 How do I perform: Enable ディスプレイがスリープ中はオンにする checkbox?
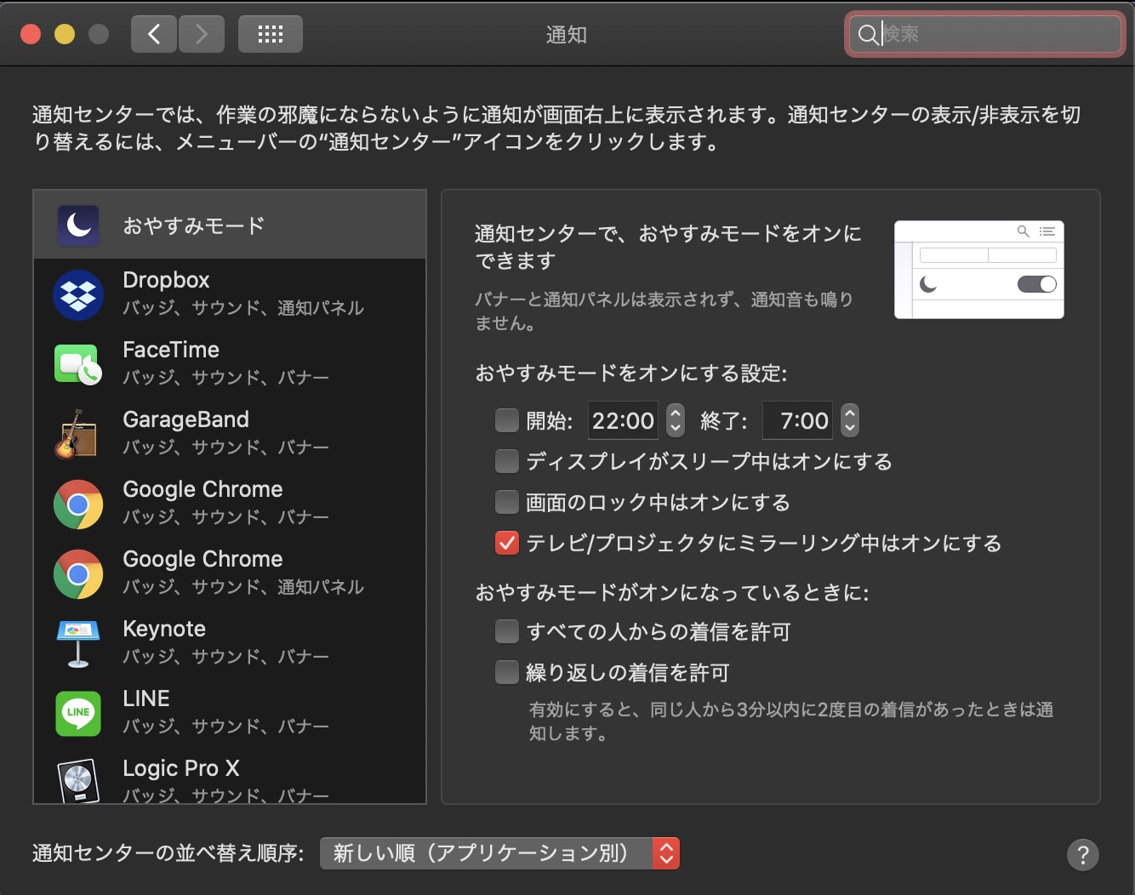[x=507, y=461]
